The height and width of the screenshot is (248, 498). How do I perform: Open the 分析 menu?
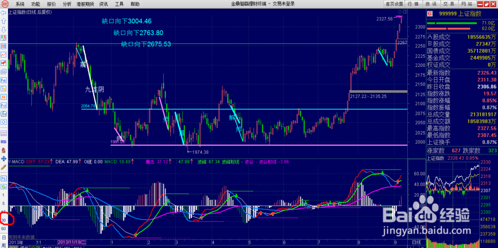(x=67, y=4)
